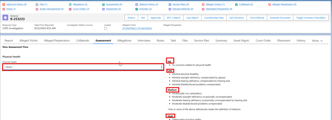Screen dimensions: 332x120
Task: Switch to the Placement tab
Action: (x=284, y=41)
